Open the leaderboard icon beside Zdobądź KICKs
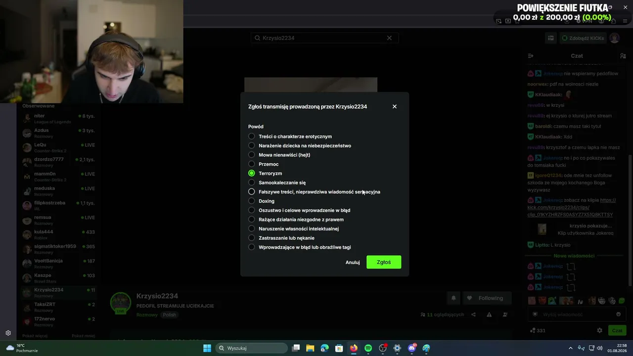Screen dimensions: 633x356 [x=550, y=38]
